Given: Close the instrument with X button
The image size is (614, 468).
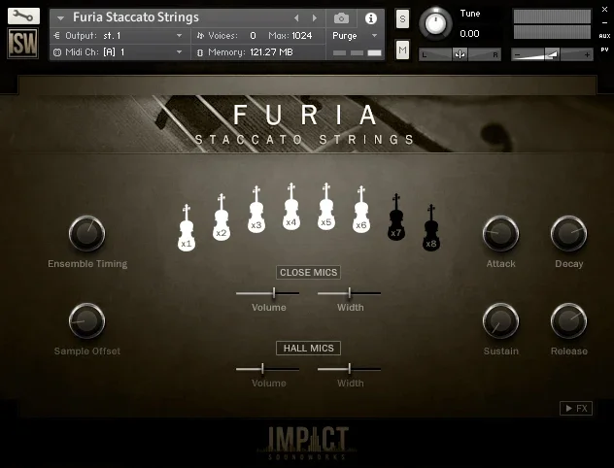Looking at the screenshot, I should 604,10.
